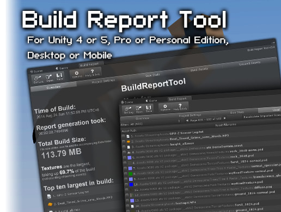The width and height of the screenshot is (281, 212).
Task: Open Size Stats in front window
Action: (x=237, y=112)
